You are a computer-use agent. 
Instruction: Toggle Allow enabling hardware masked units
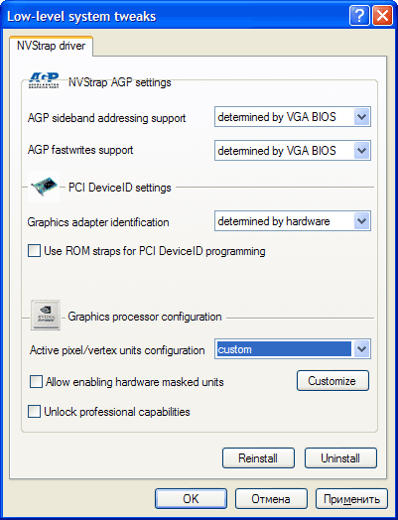pos(36,381)
